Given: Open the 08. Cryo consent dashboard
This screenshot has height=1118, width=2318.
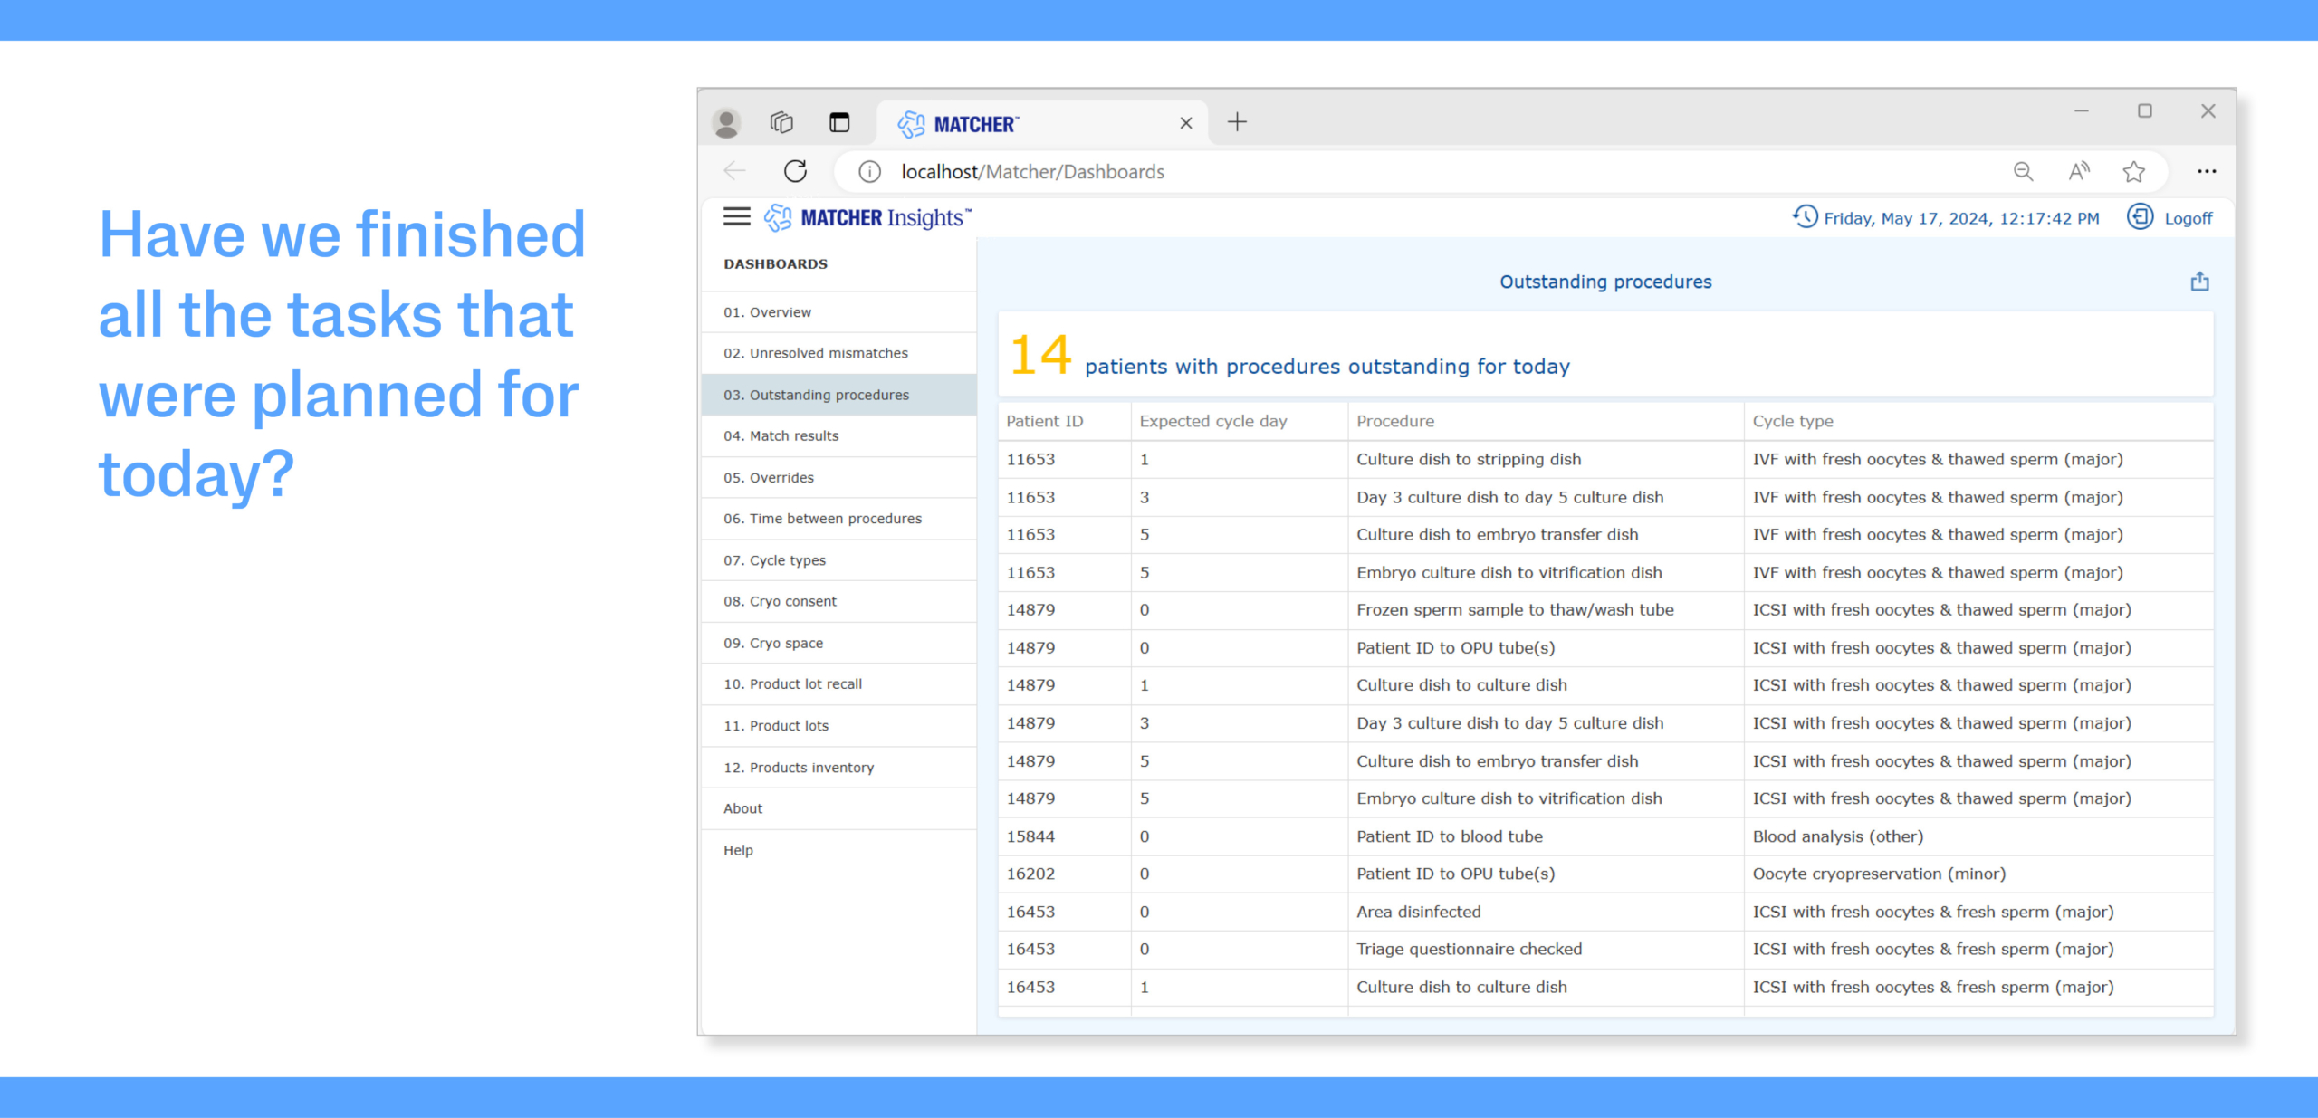Looking at the screenshot, I should point(838,601).
